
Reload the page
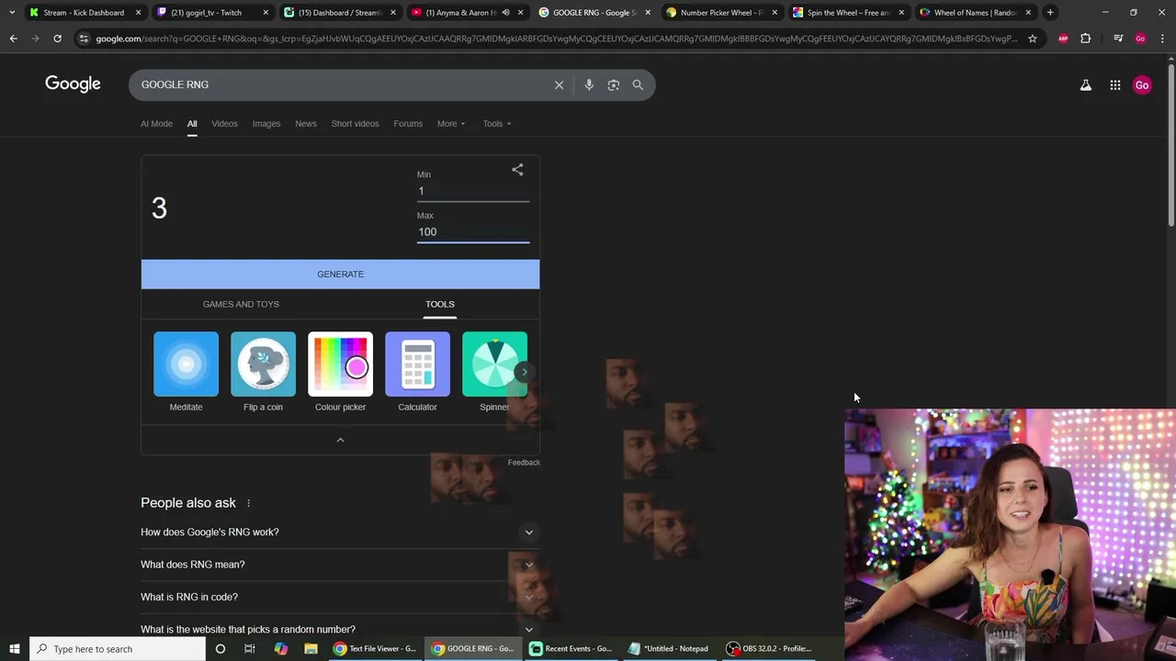(57, 39)
